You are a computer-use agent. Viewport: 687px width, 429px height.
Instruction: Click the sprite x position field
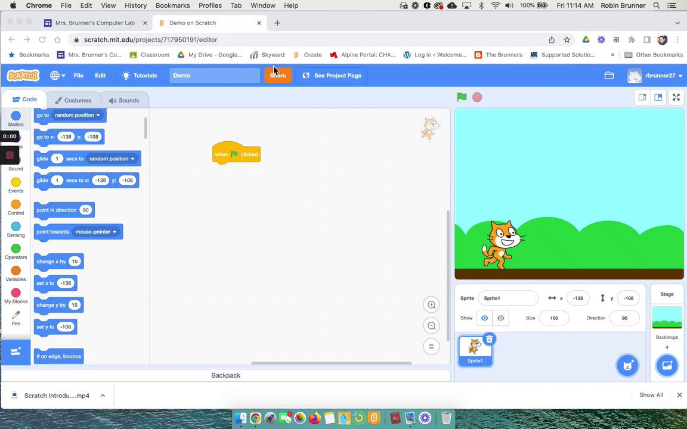(x=578, y=298)
